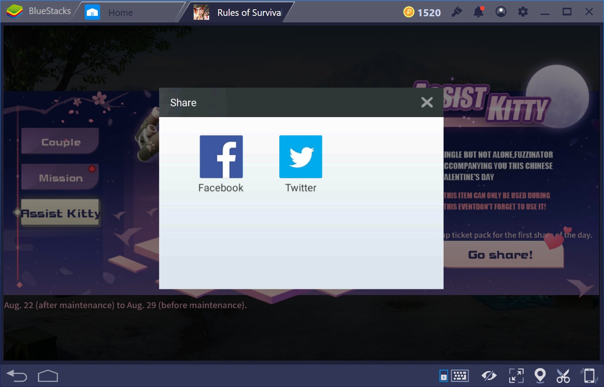Open the keyboard controls icon
This screenshot has width=604, height=387.
pos(460,376)
